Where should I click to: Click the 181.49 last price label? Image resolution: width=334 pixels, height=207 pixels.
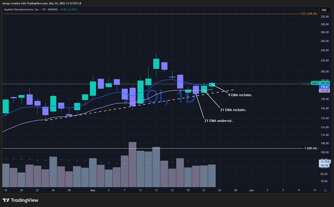(324, 83)
